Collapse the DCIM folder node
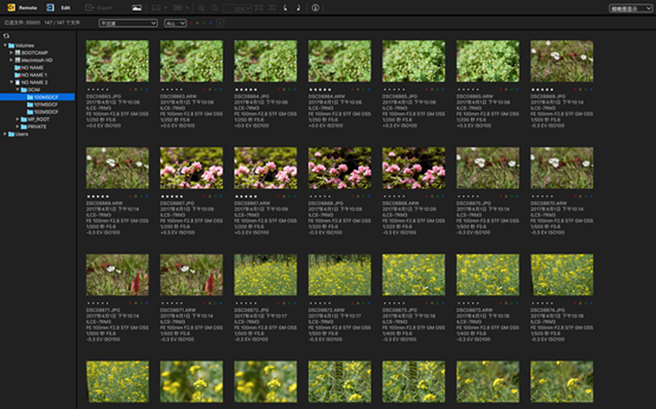656x409 pixels. pyautogui.click(x=18, y=89)
